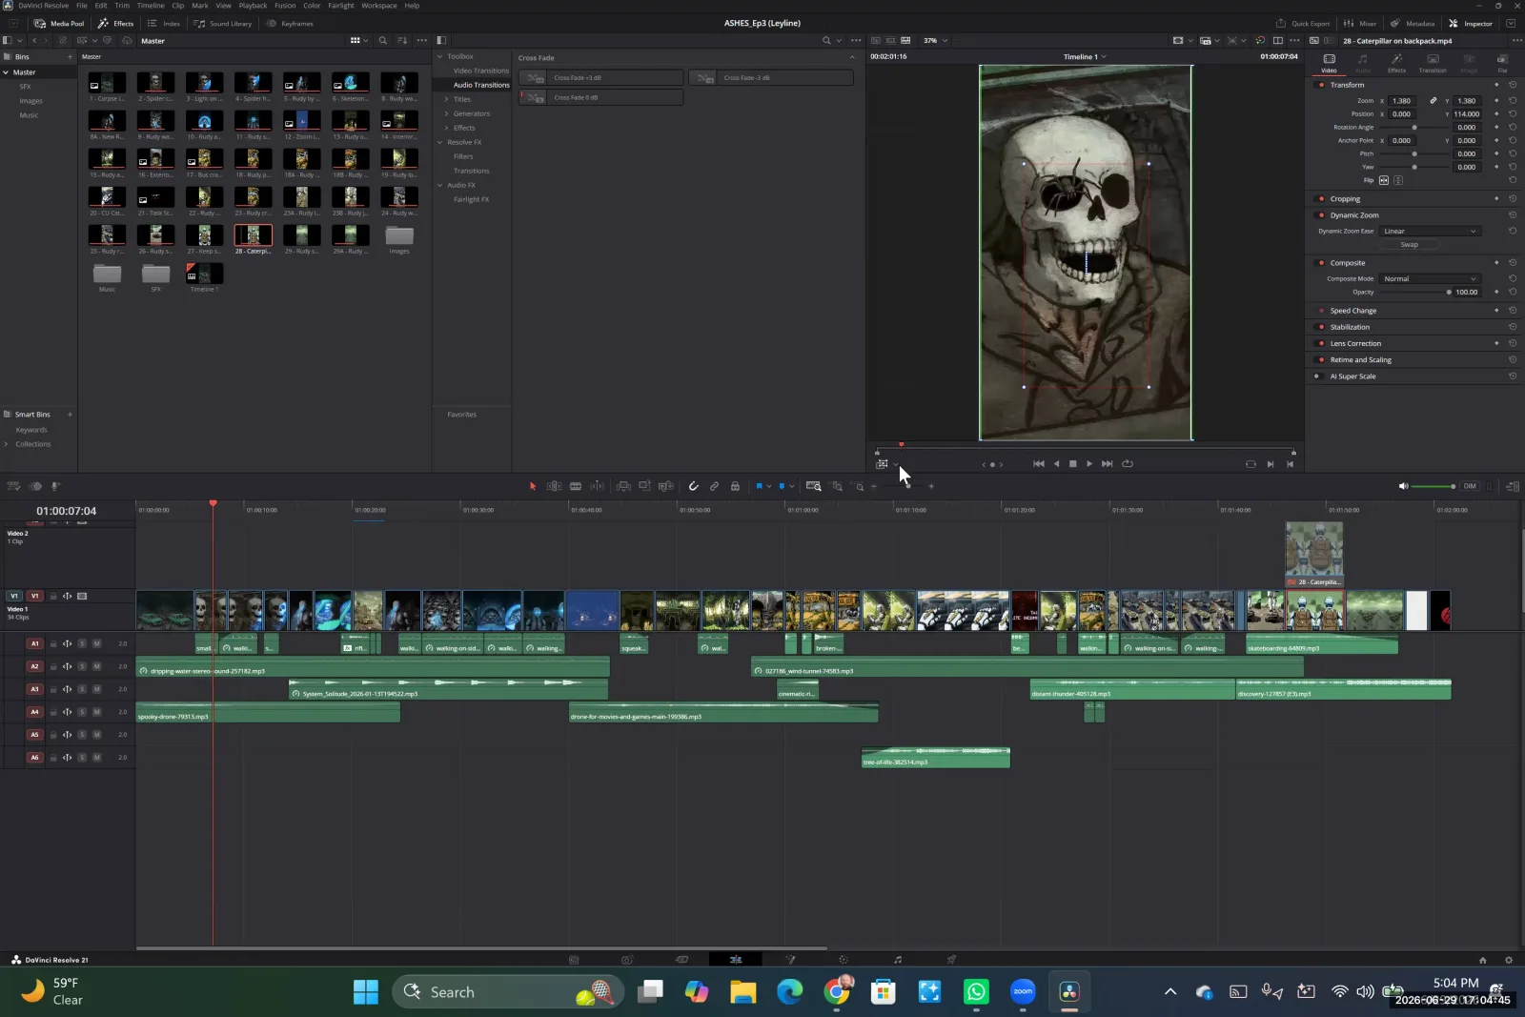Screen dimensions: 1525x1017
Task: Toggle timeline snapping magnet icon
Action: [693, 486]
